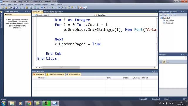Open the Файл menu
This screenshot has width=188, height=106.
coord(3,4)
